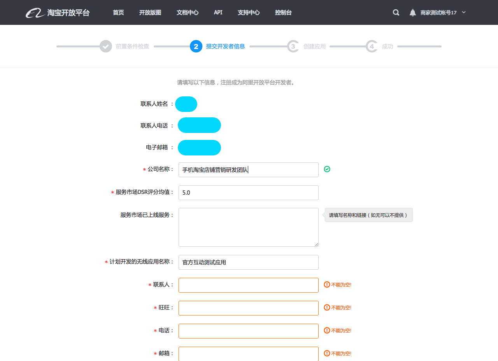
Task: Edit the 服务市场DSR评分均值 field
Action: pyautogui.click(x=248, y=192)
